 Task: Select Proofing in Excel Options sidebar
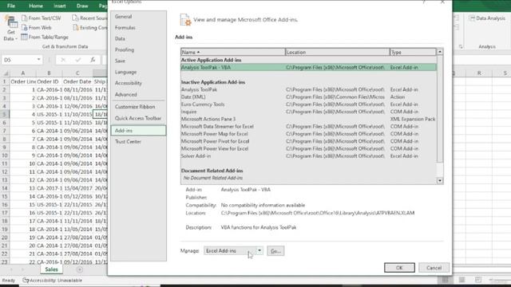(138, 49)
